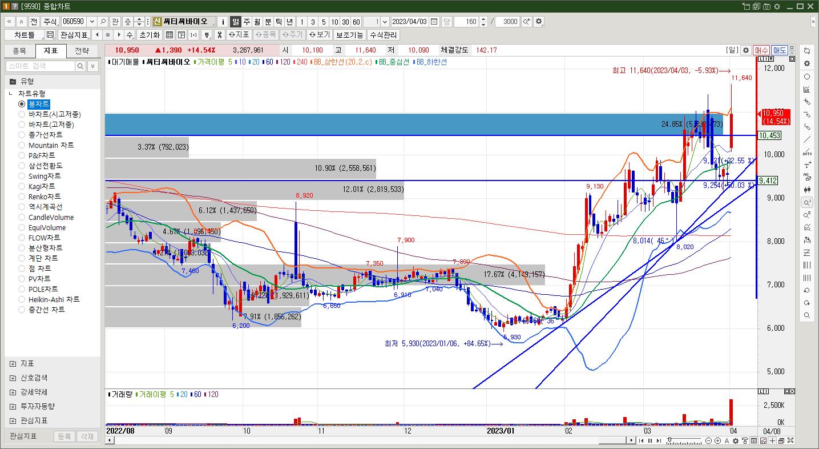Expand the 지표 tree section
819x449 pixels.
click(13, 363)
